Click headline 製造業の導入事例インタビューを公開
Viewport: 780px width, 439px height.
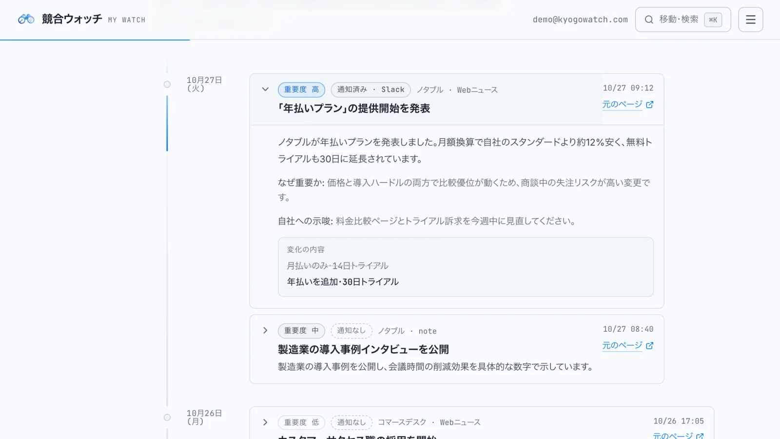[363, 349]
